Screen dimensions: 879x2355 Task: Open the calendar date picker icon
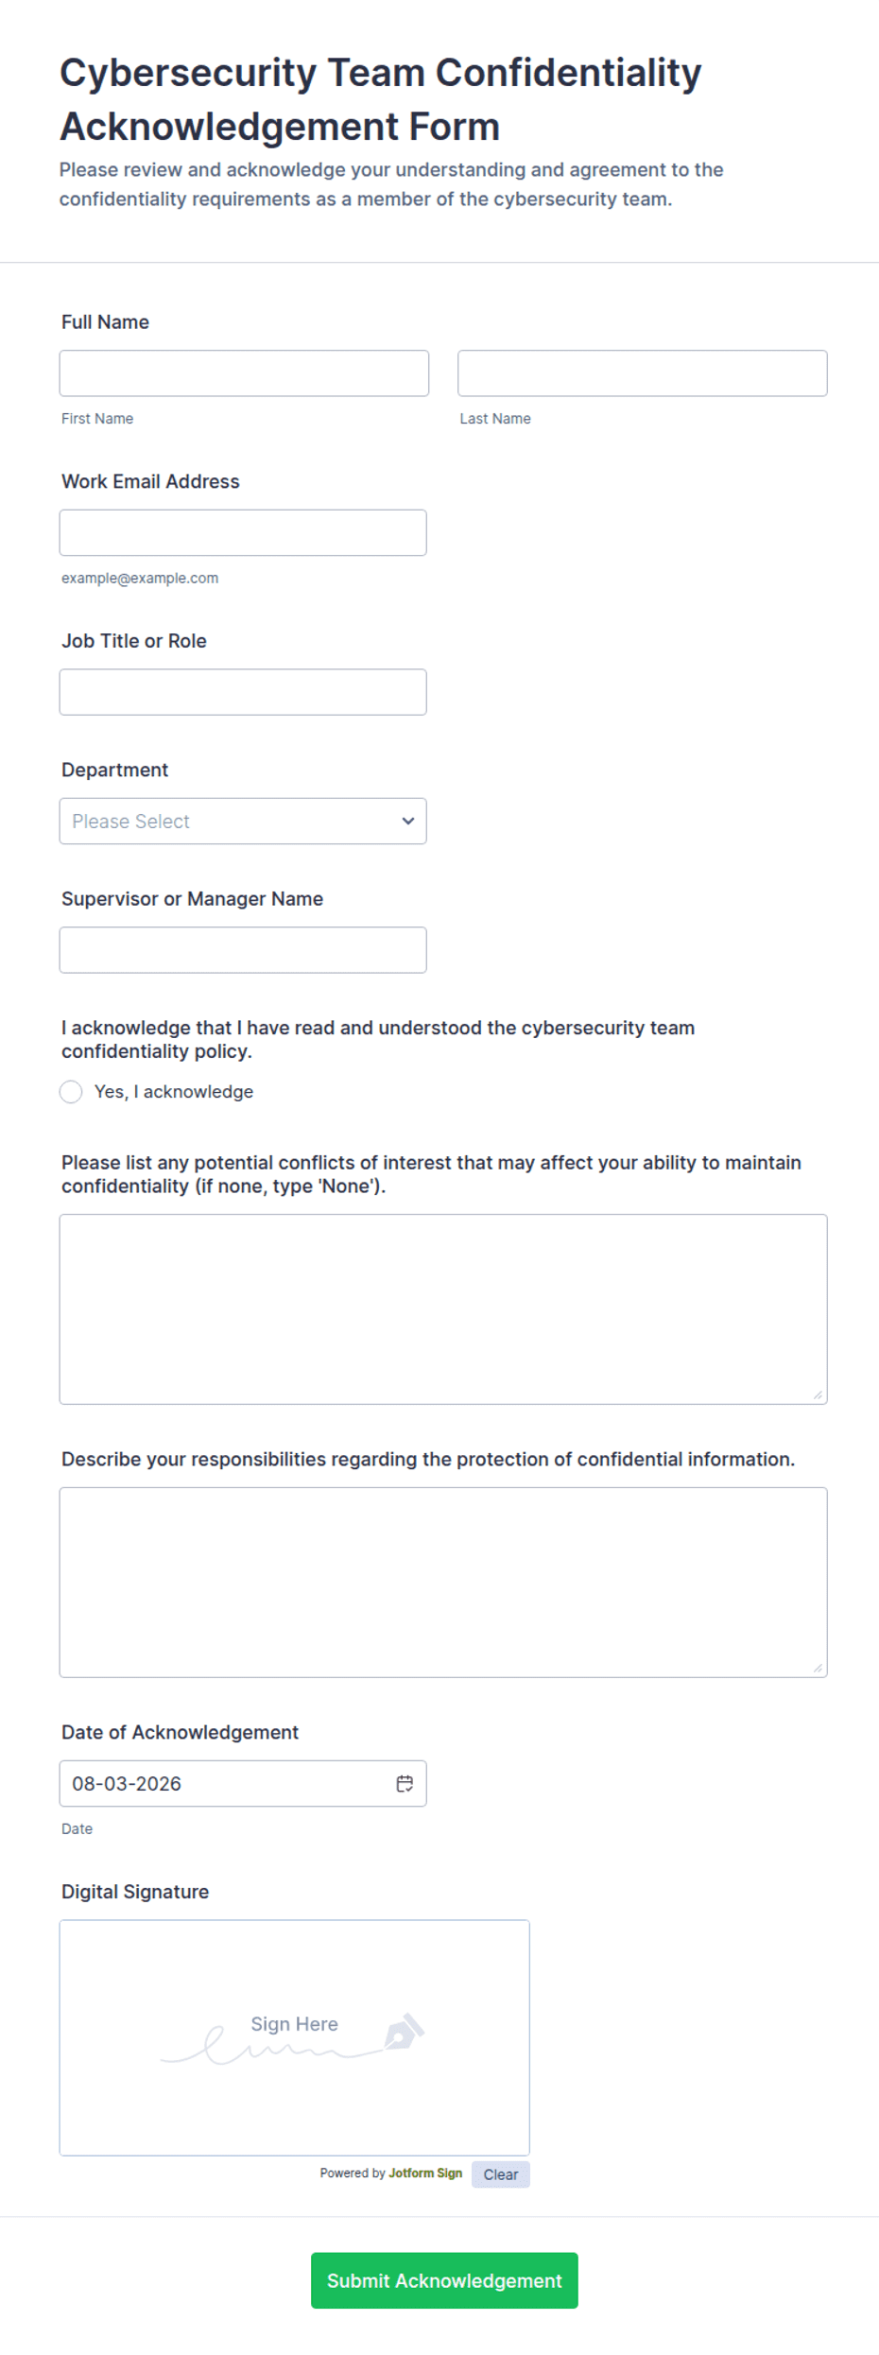[x=405, y=1783]
